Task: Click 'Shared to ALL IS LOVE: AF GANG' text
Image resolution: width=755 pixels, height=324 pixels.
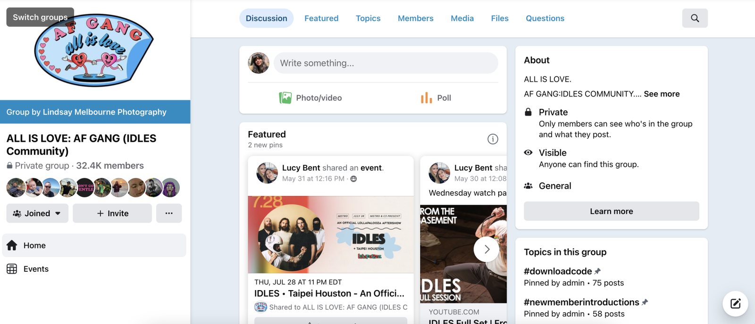Action: [x=338, y=307]
